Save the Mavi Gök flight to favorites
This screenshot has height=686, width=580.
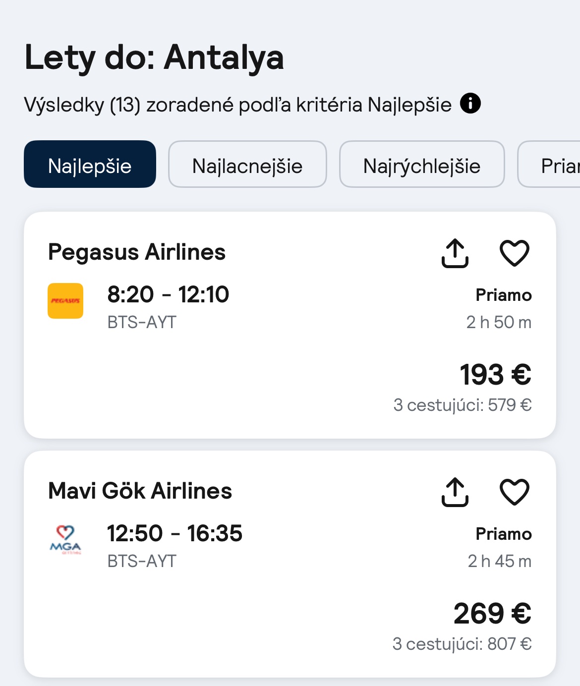[x=514, y=492]
